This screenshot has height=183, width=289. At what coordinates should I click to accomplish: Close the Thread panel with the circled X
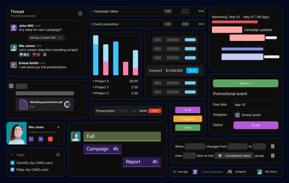point(80,13)
